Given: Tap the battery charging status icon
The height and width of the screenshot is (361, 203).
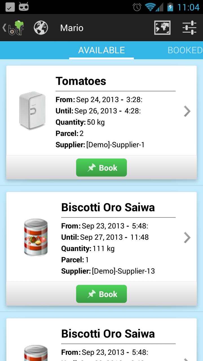Looking at the screenshot, I should coord(170,7).
